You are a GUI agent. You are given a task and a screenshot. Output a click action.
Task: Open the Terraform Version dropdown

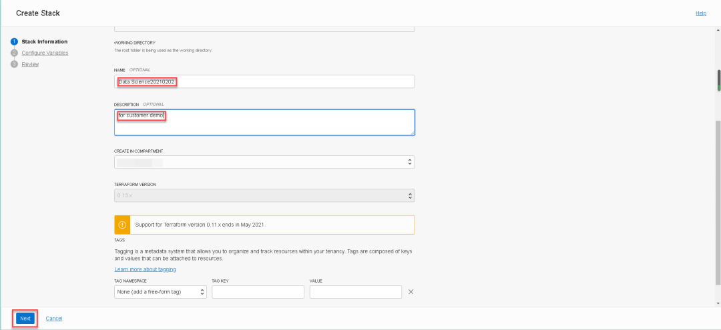tap(264, 196)
